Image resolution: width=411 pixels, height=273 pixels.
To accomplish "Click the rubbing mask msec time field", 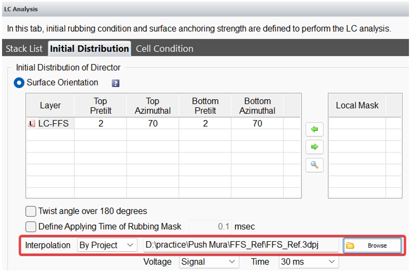I will click(211, 226).
